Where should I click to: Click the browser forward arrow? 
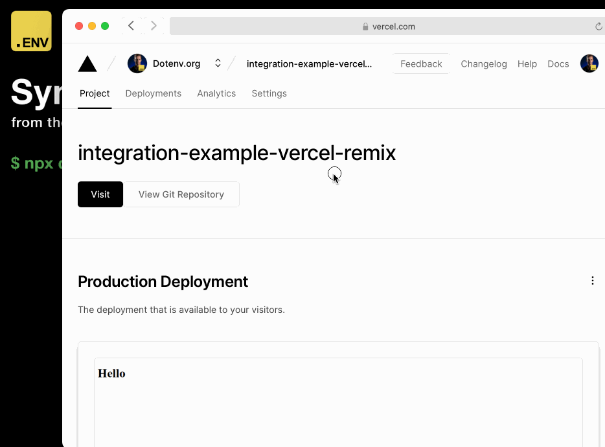(x=154, y=26)
